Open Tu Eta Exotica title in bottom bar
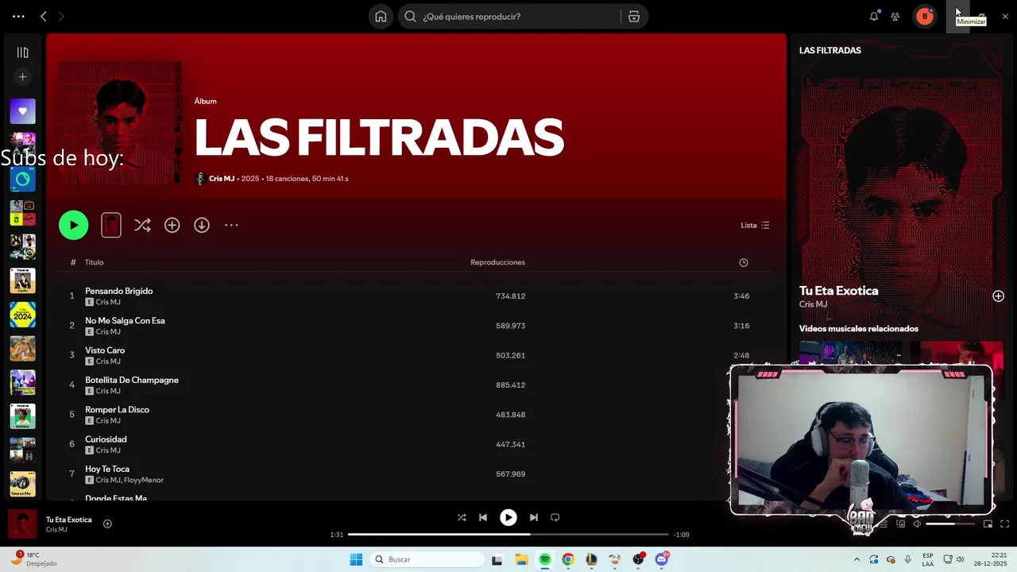The image size is (1017, 572). point(68,520)
